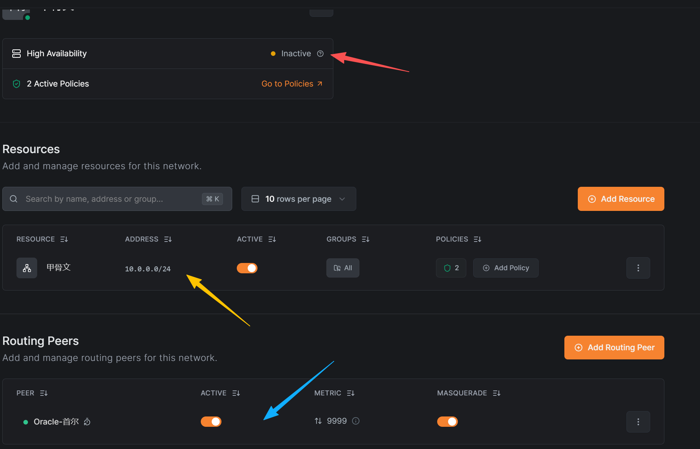Viewport: 700px width, 449px height.
Task: Open the three-dot menu for 甲骨文 resource
Action: pos(638,268)
